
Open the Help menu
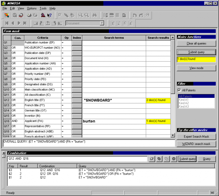tap(52, 8)
